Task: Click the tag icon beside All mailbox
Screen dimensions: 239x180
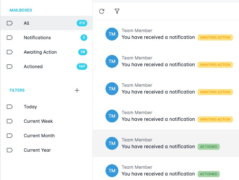Action: pyautogui.click(x=10, y=23)
